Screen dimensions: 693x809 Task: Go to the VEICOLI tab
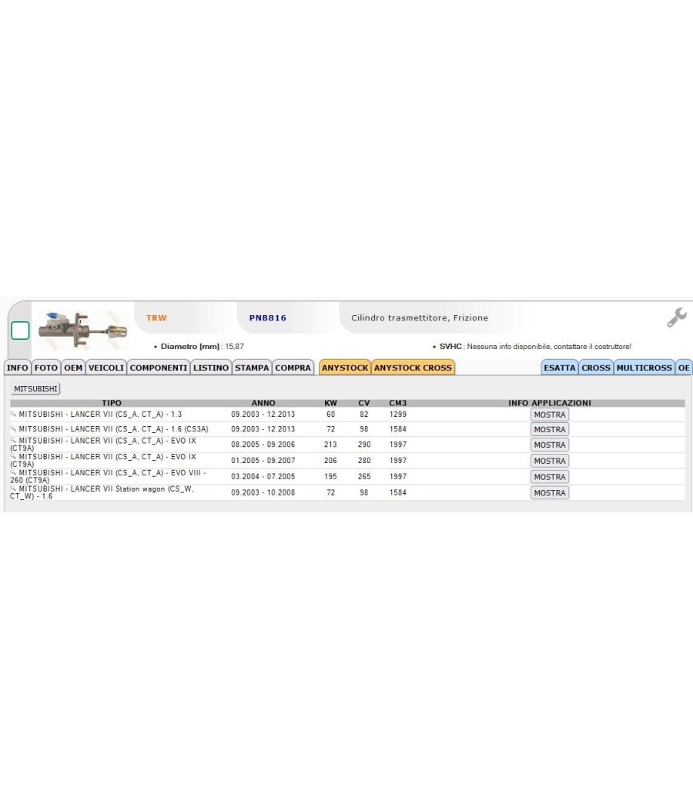[106, 368]
